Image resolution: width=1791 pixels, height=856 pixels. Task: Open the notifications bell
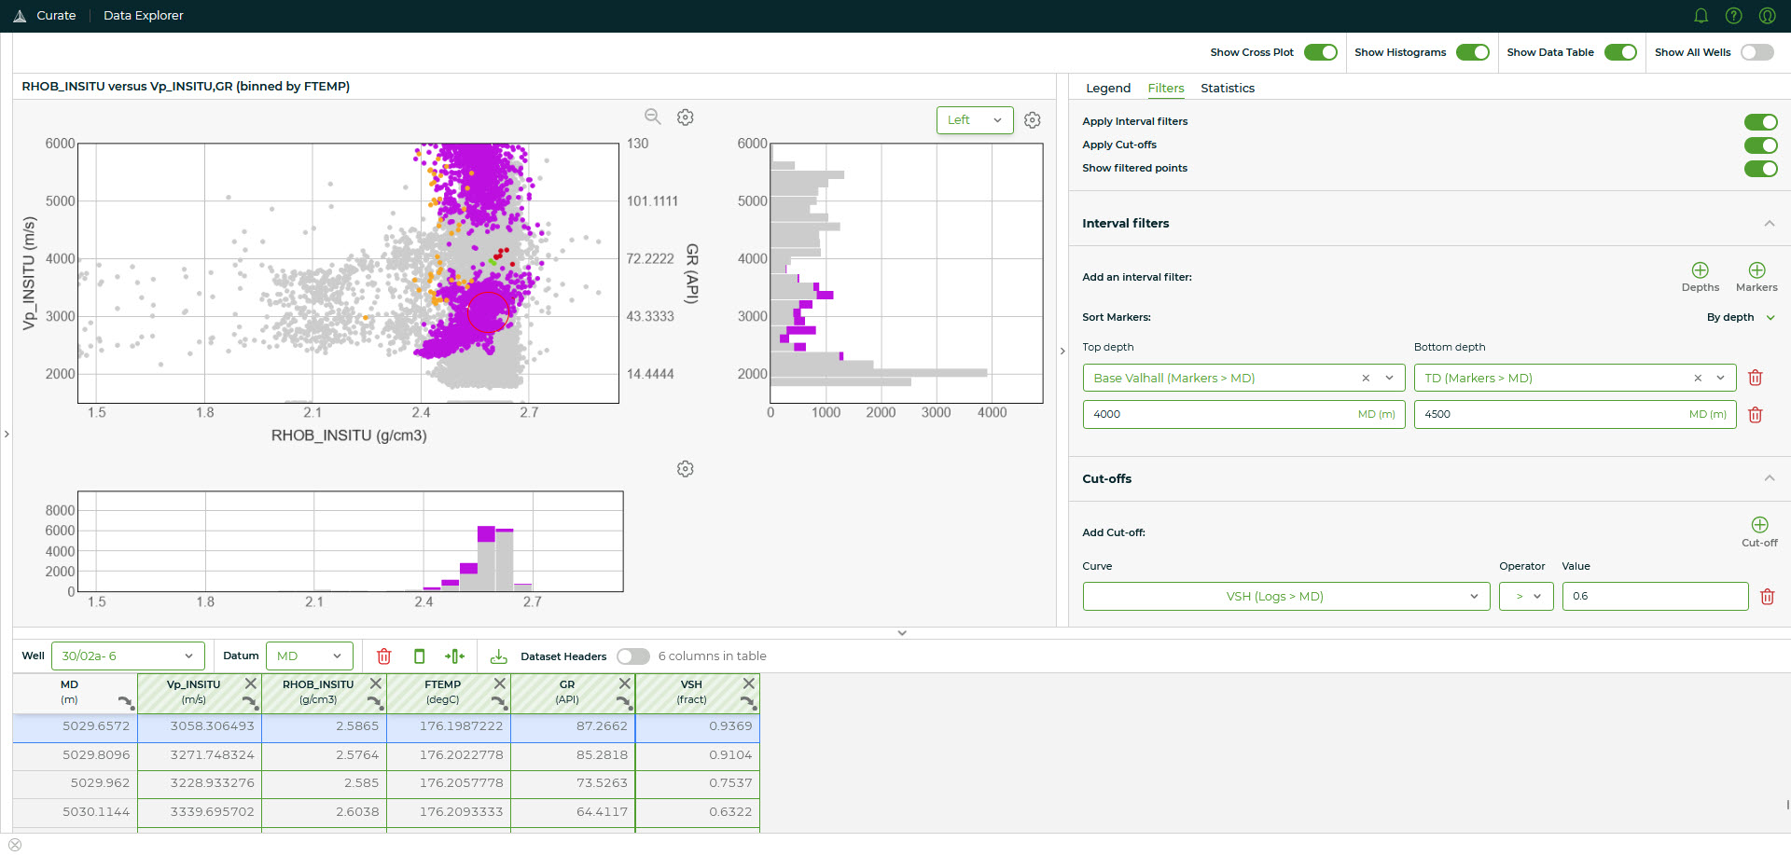tap(1701, 15)
